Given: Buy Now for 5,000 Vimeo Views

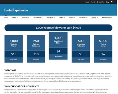Looking at the screenshot, I should tap(103, 60).
